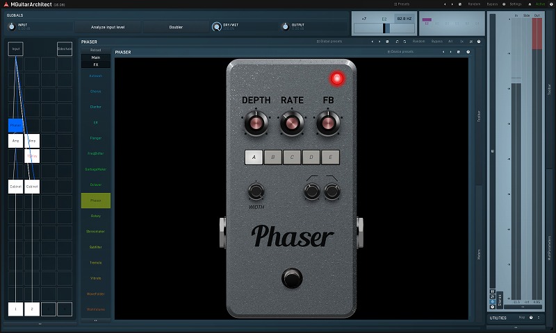Toggle the Active state in top bar
Viewport: 556px width, 333px height.
(x=539, y=4)
